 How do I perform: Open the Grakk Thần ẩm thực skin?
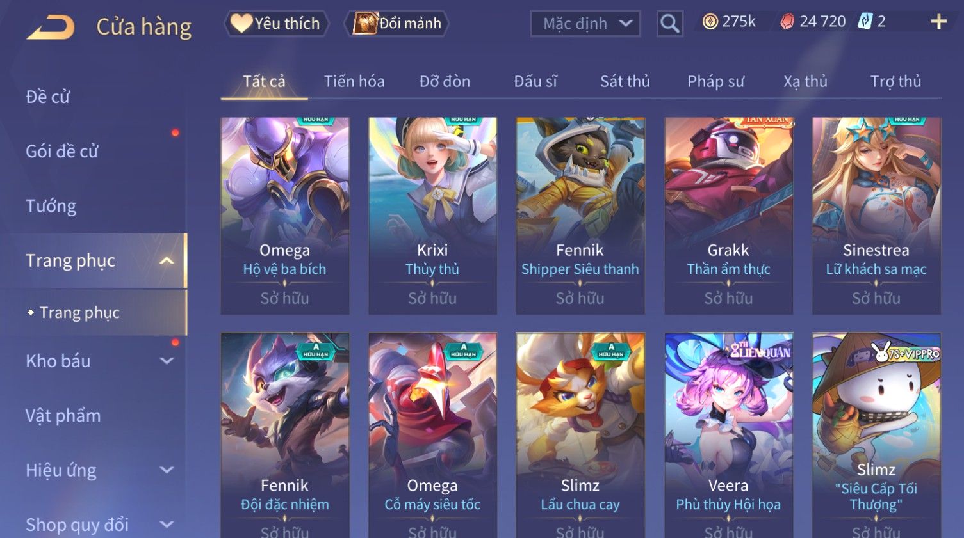[728, 216]
